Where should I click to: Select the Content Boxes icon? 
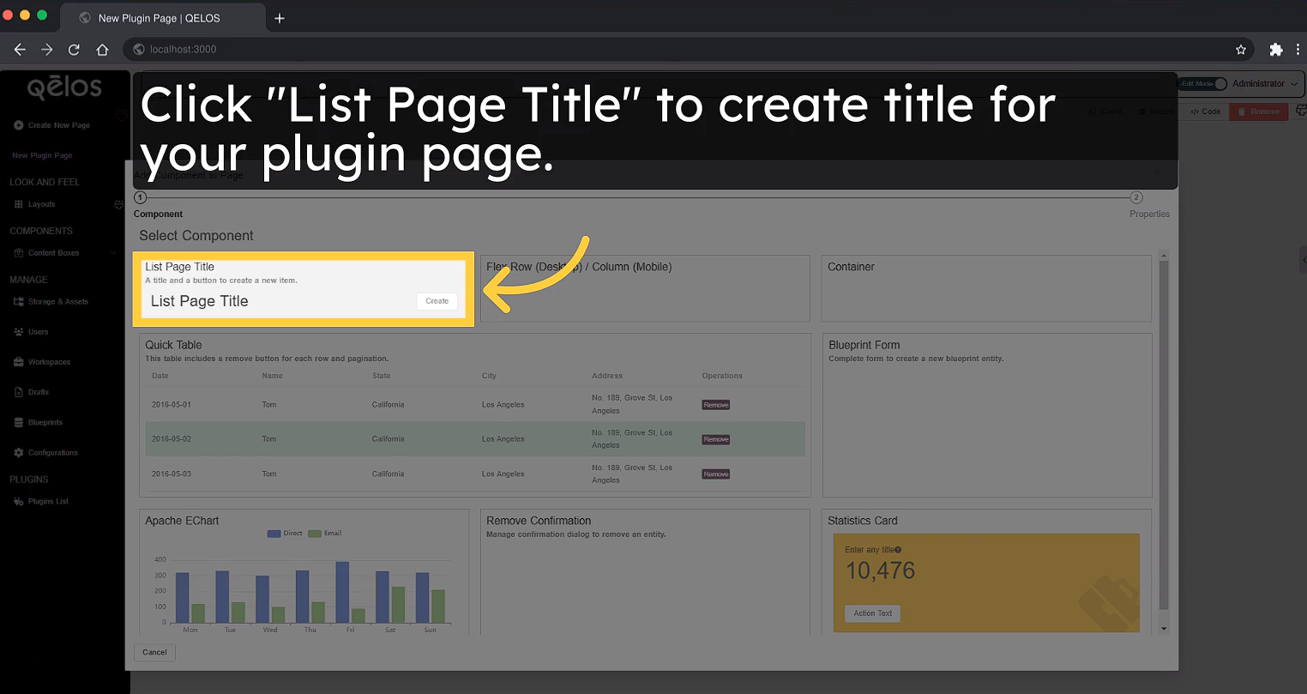pyautogui.click(x=18, y=253)
